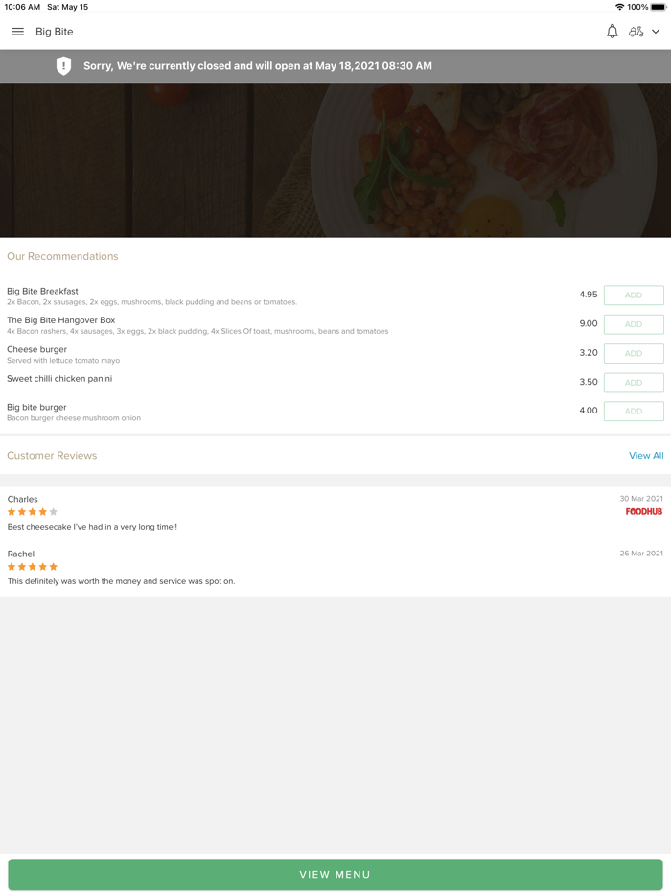
Task: Tap the closed warning shield icon
Action: [x=63, y=66]
